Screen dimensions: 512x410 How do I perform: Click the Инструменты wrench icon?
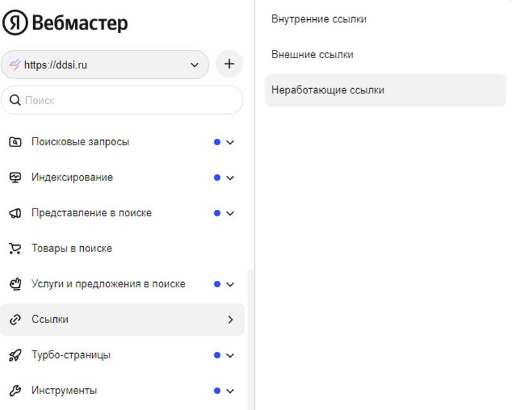click(x=15, y=391)
